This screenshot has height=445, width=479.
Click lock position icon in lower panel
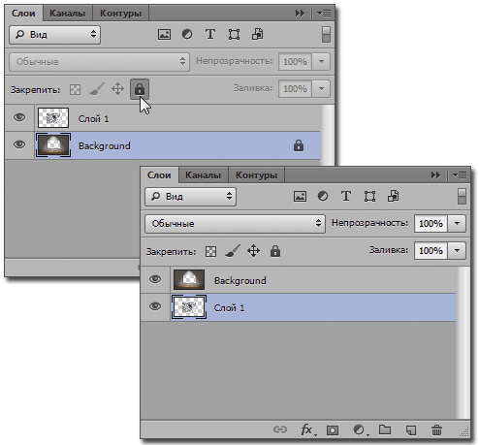253,251
